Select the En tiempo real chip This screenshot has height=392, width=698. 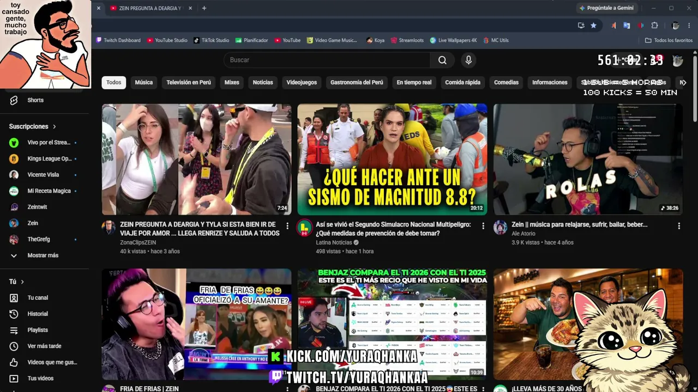(414, 82)
